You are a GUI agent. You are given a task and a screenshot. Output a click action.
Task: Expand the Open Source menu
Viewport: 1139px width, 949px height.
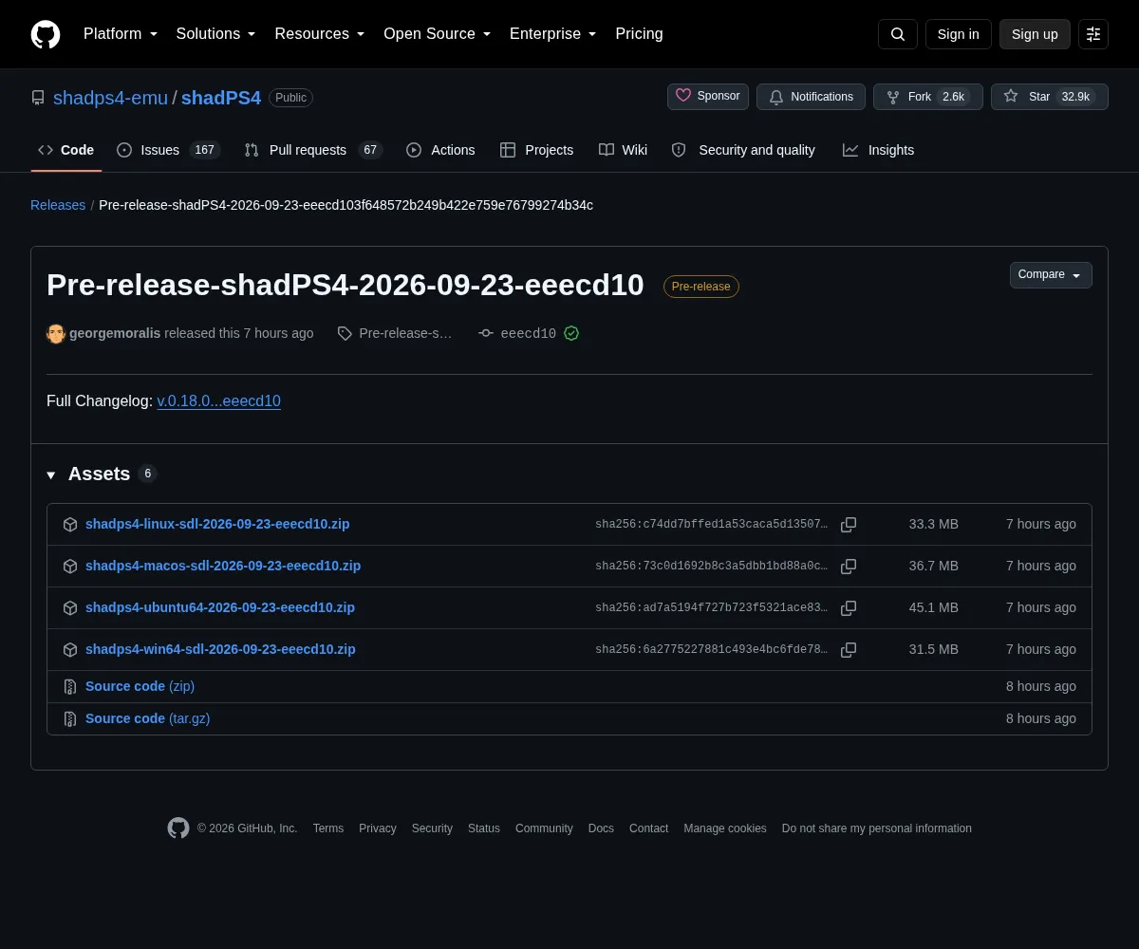pyautogui.click(x=438, y=34)
